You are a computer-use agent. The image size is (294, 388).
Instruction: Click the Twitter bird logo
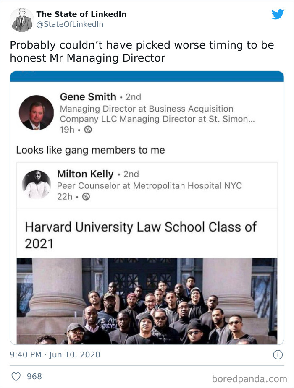click(x=278, y=14)
